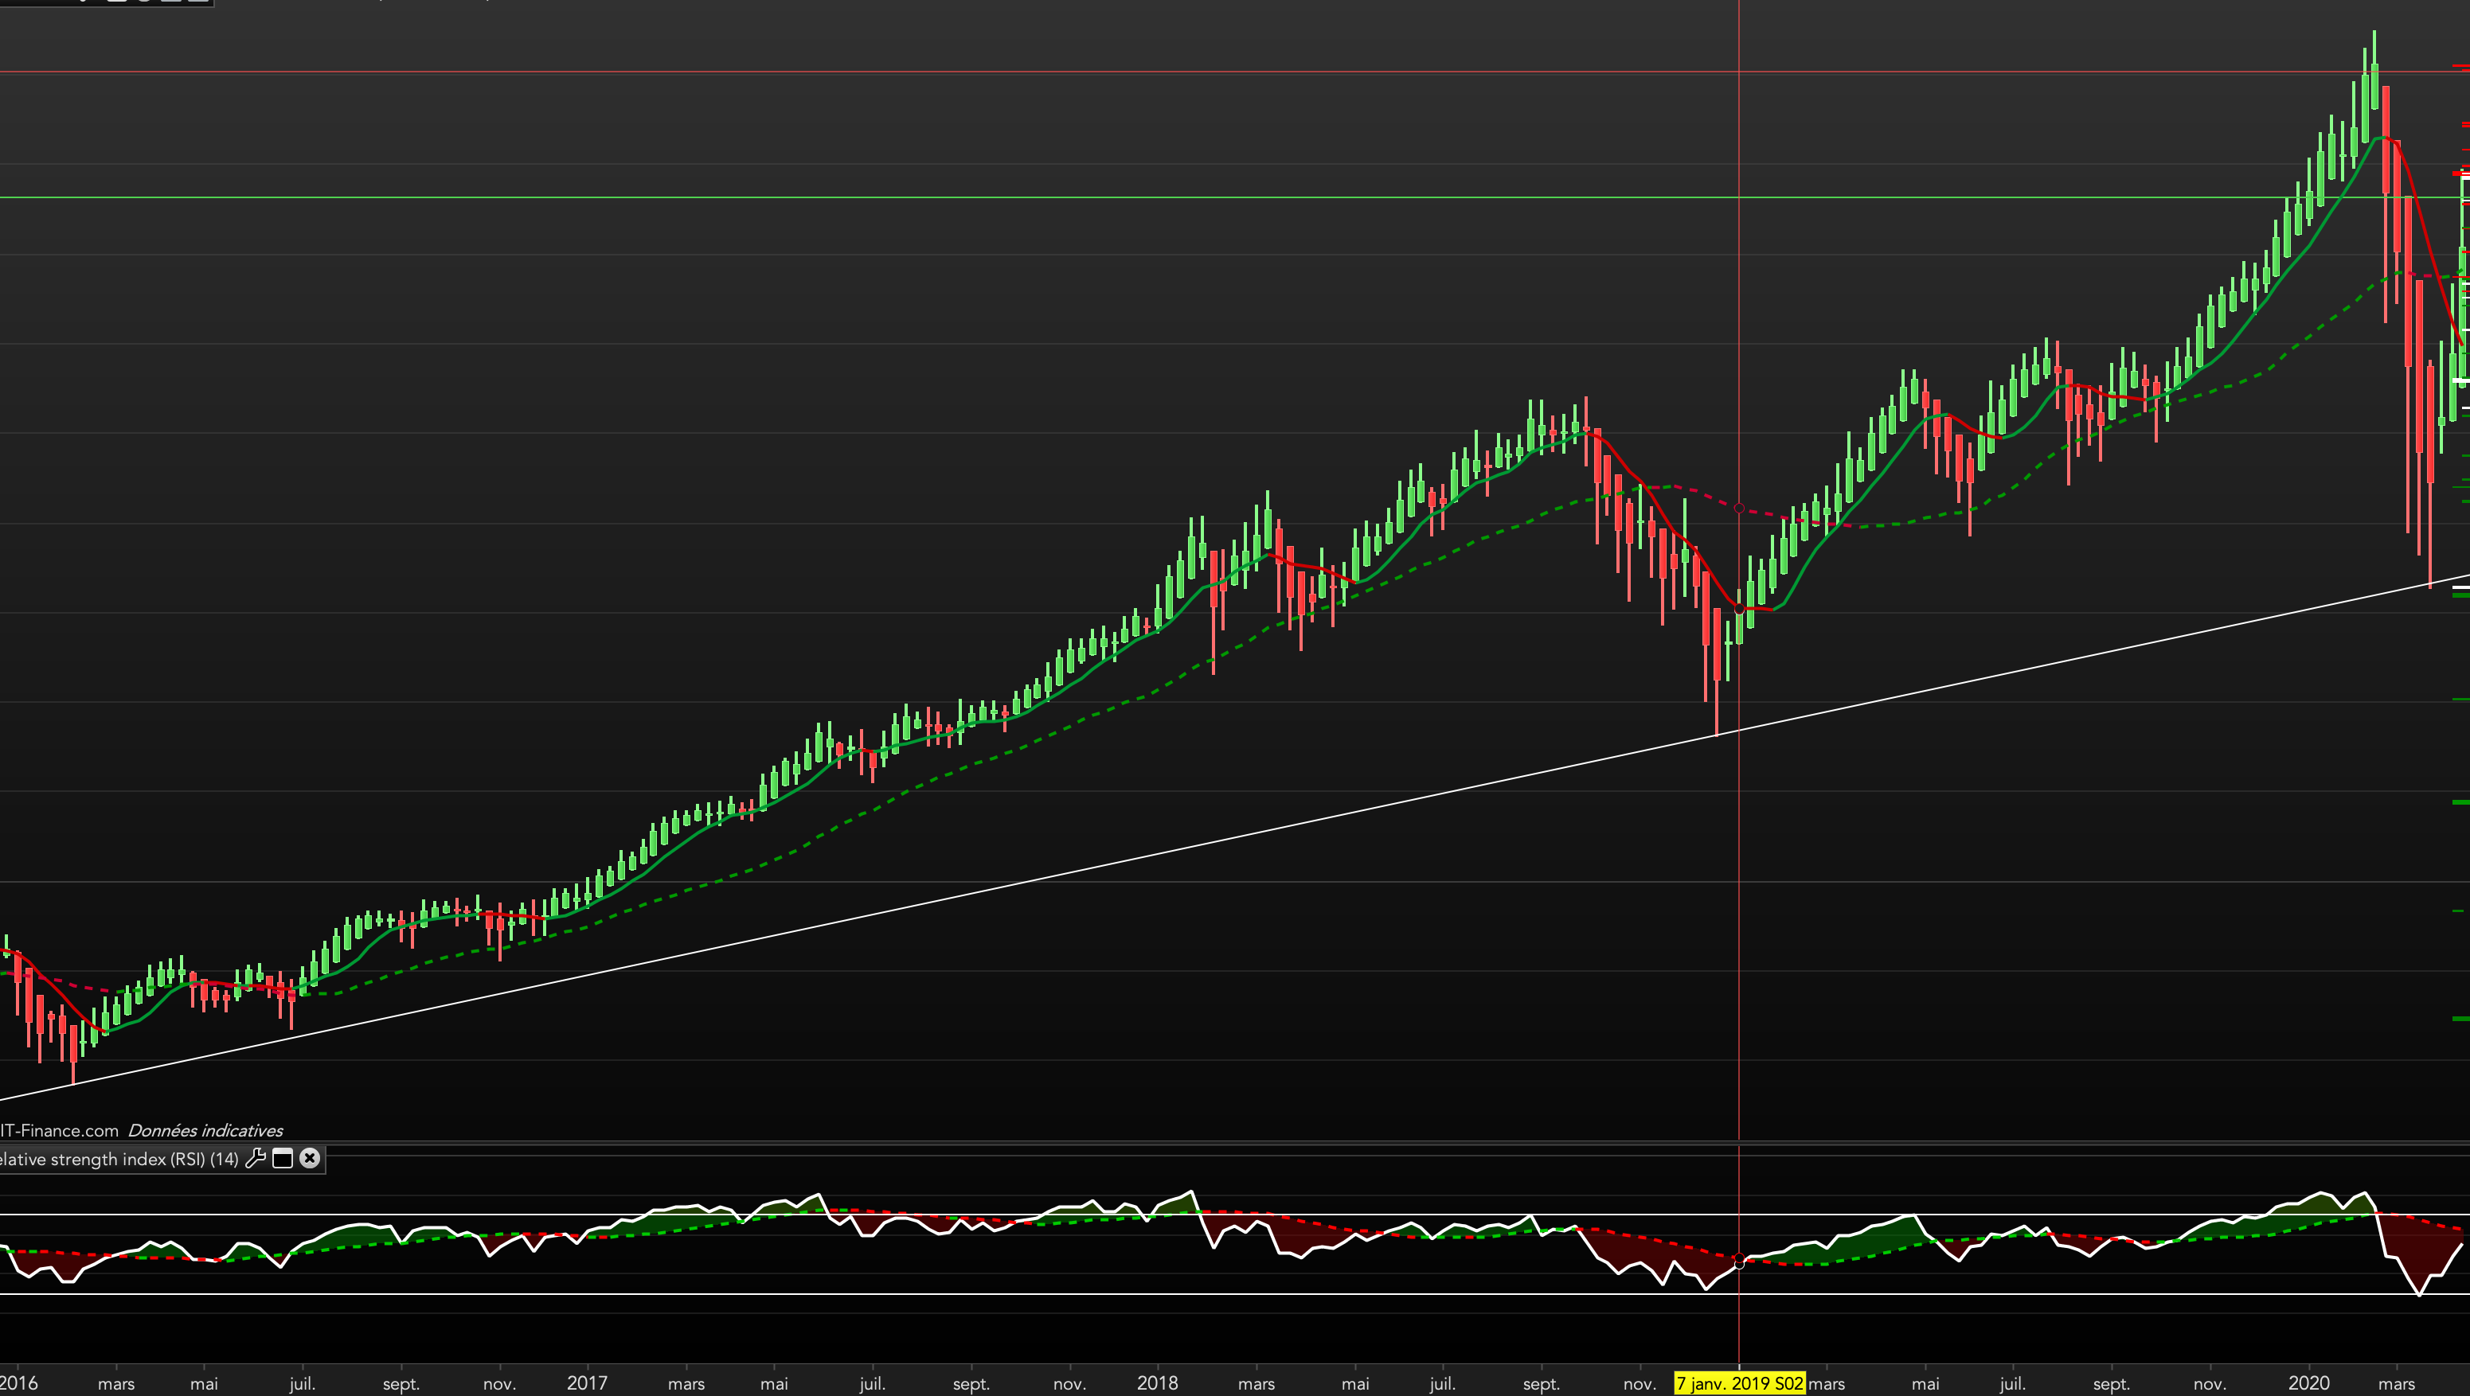Click the December 2018 low candlestick wick
Image resolution: width=2470 pixels, height=1396 pixels.
tap(1716, 709)
